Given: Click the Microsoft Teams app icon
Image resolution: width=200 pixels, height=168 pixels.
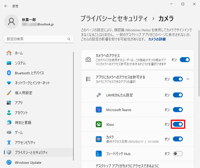Looking at the screenshot, I should pyautogui.click(x=99, y=110).
